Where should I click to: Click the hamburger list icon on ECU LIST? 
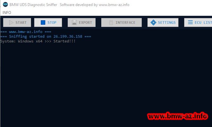[x=190, y=22]
